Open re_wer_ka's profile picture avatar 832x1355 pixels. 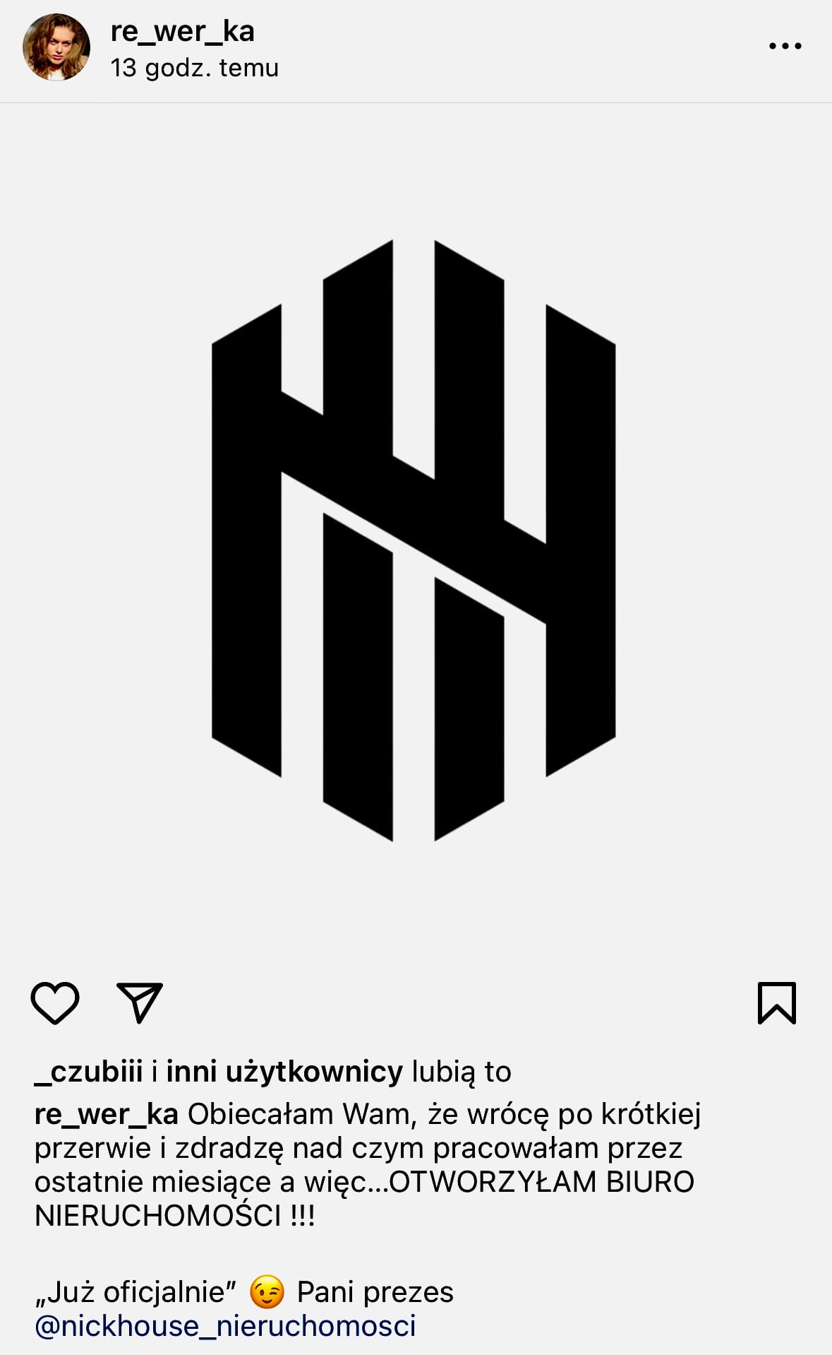tap(56, 47)
